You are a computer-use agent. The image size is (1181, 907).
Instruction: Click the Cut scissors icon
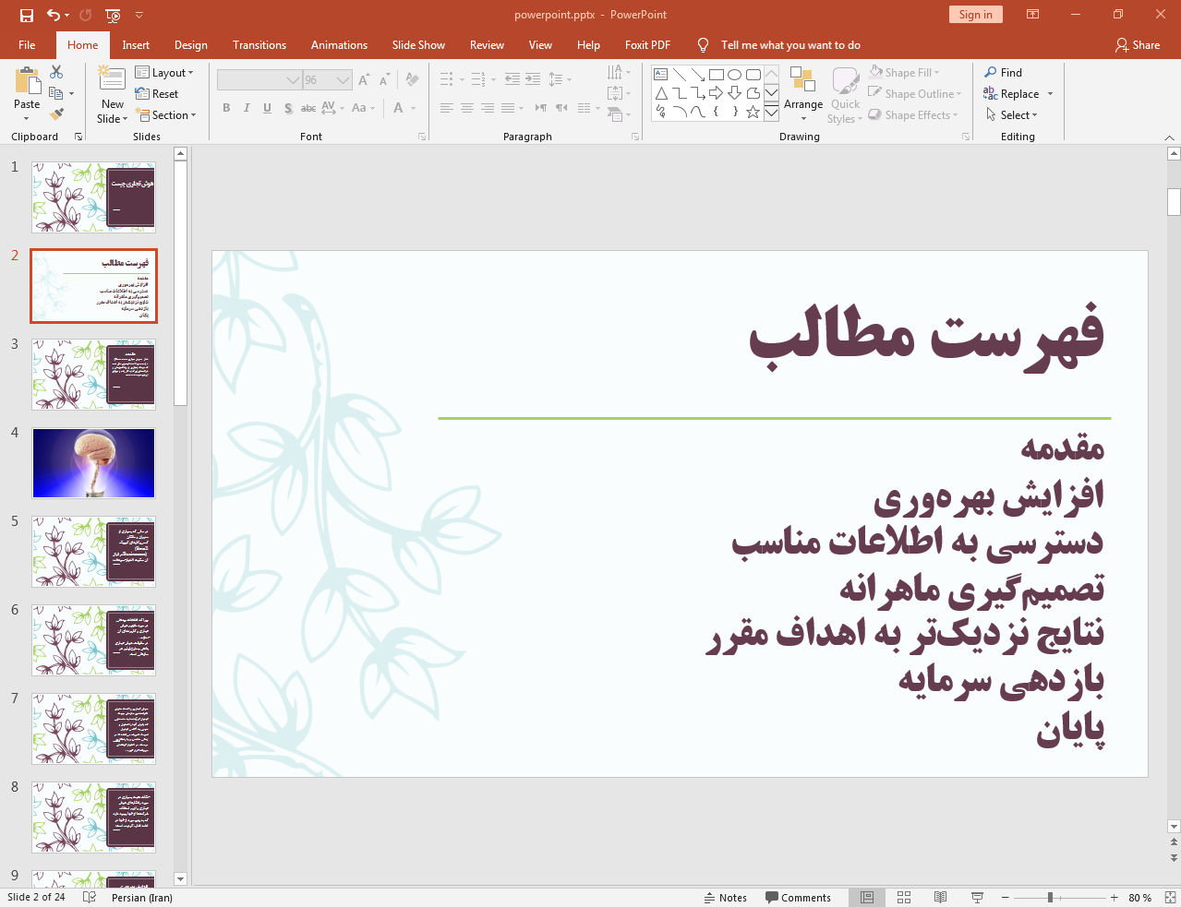click(x=56, y=72)
